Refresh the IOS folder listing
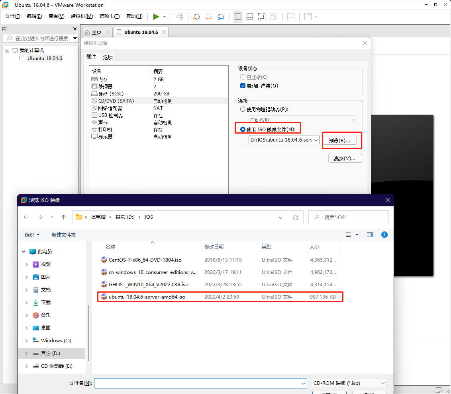Viewport: 451px width, 394px height. (295, 217)
